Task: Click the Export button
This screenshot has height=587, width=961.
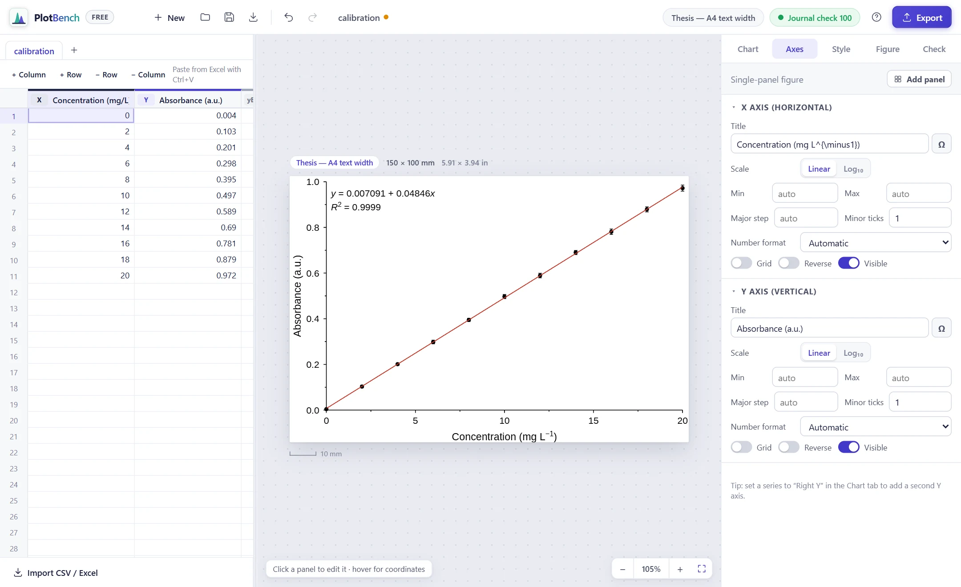Action: (x=922, y=17)
